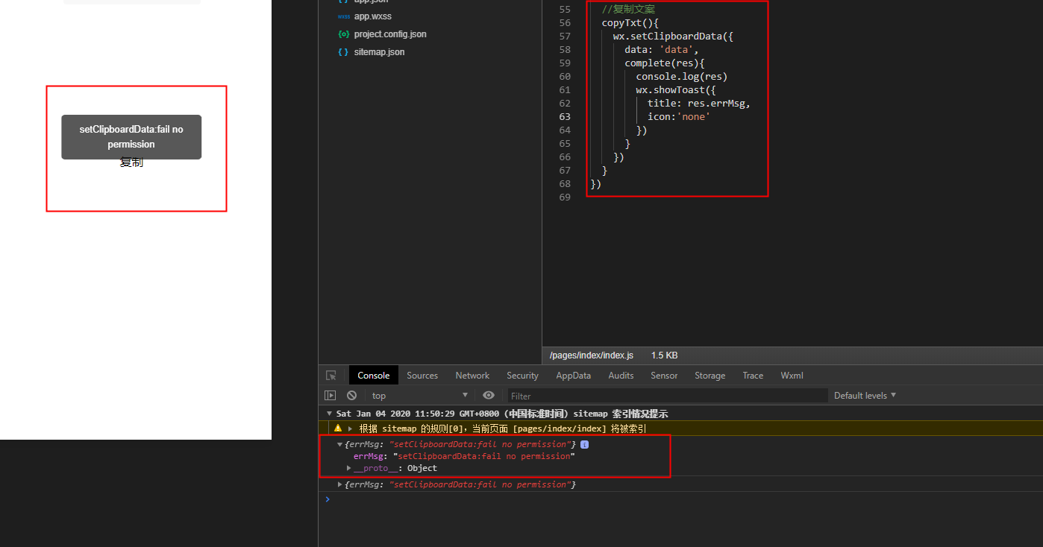Switch to the Sensor tab
Viewport: 1043px width, 547px height.
point(664,376)
